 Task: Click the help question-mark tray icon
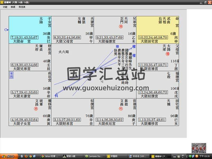pyautogui.click(x=179, y=156)
